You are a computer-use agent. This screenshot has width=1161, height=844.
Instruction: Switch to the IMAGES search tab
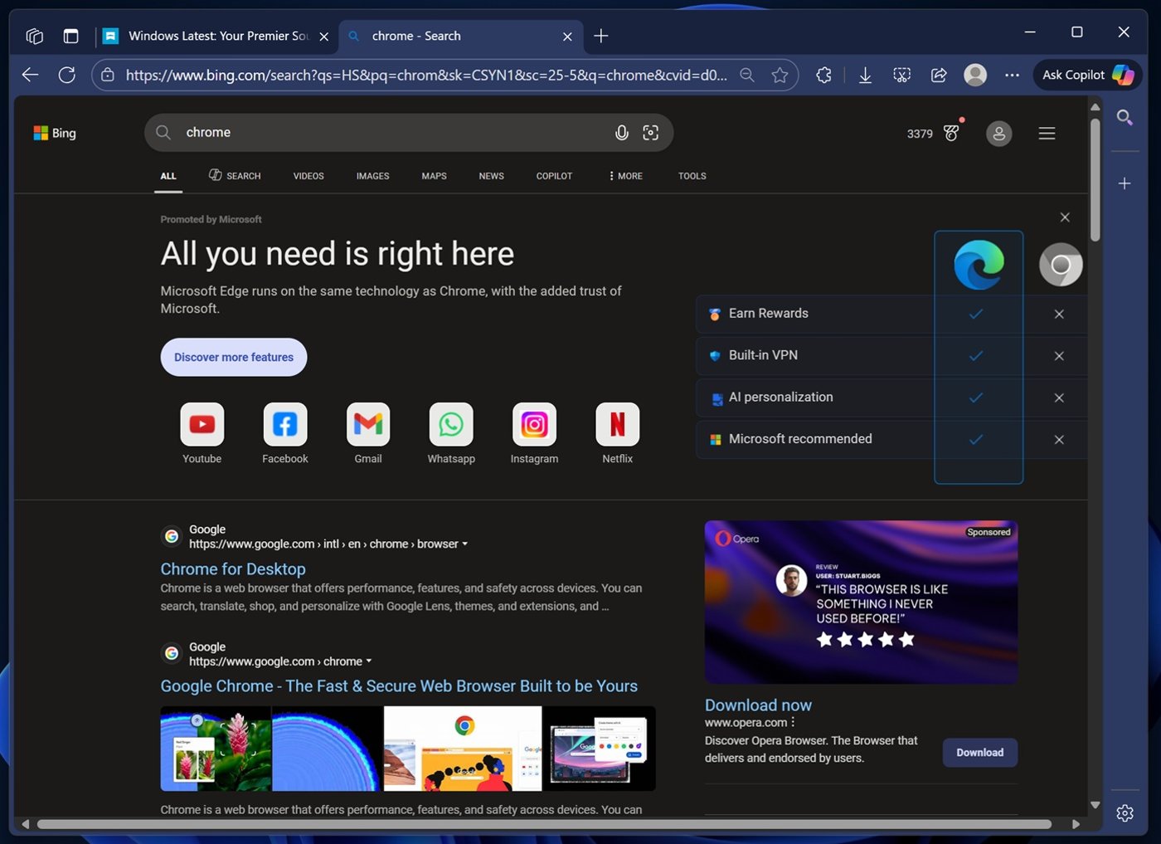click(372, 175)
